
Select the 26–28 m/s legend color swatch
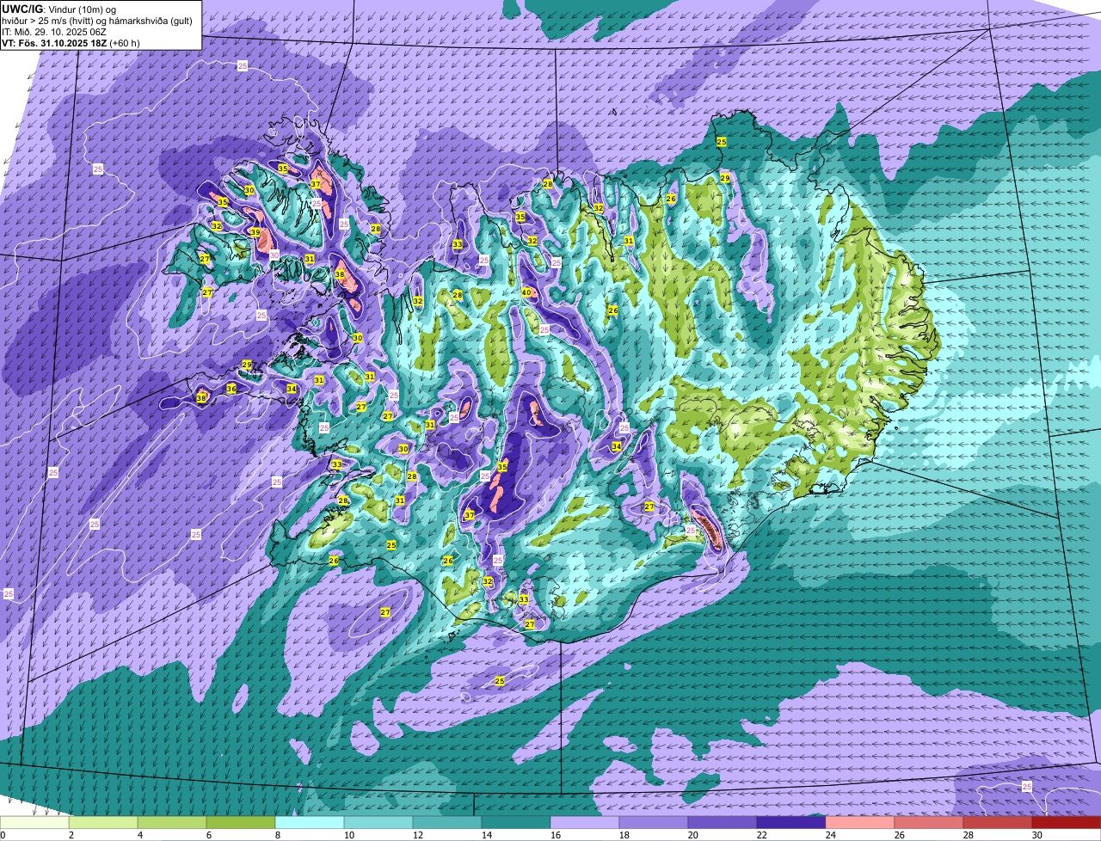tap(929, 822)
